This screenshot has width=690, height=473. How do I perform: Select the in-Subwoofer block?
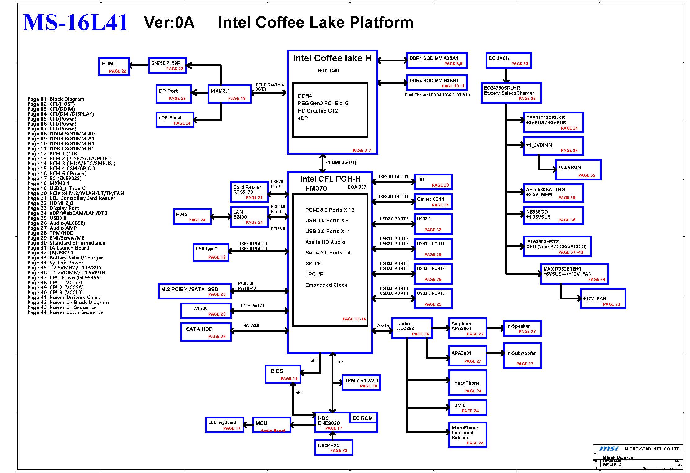pos(523,356)
